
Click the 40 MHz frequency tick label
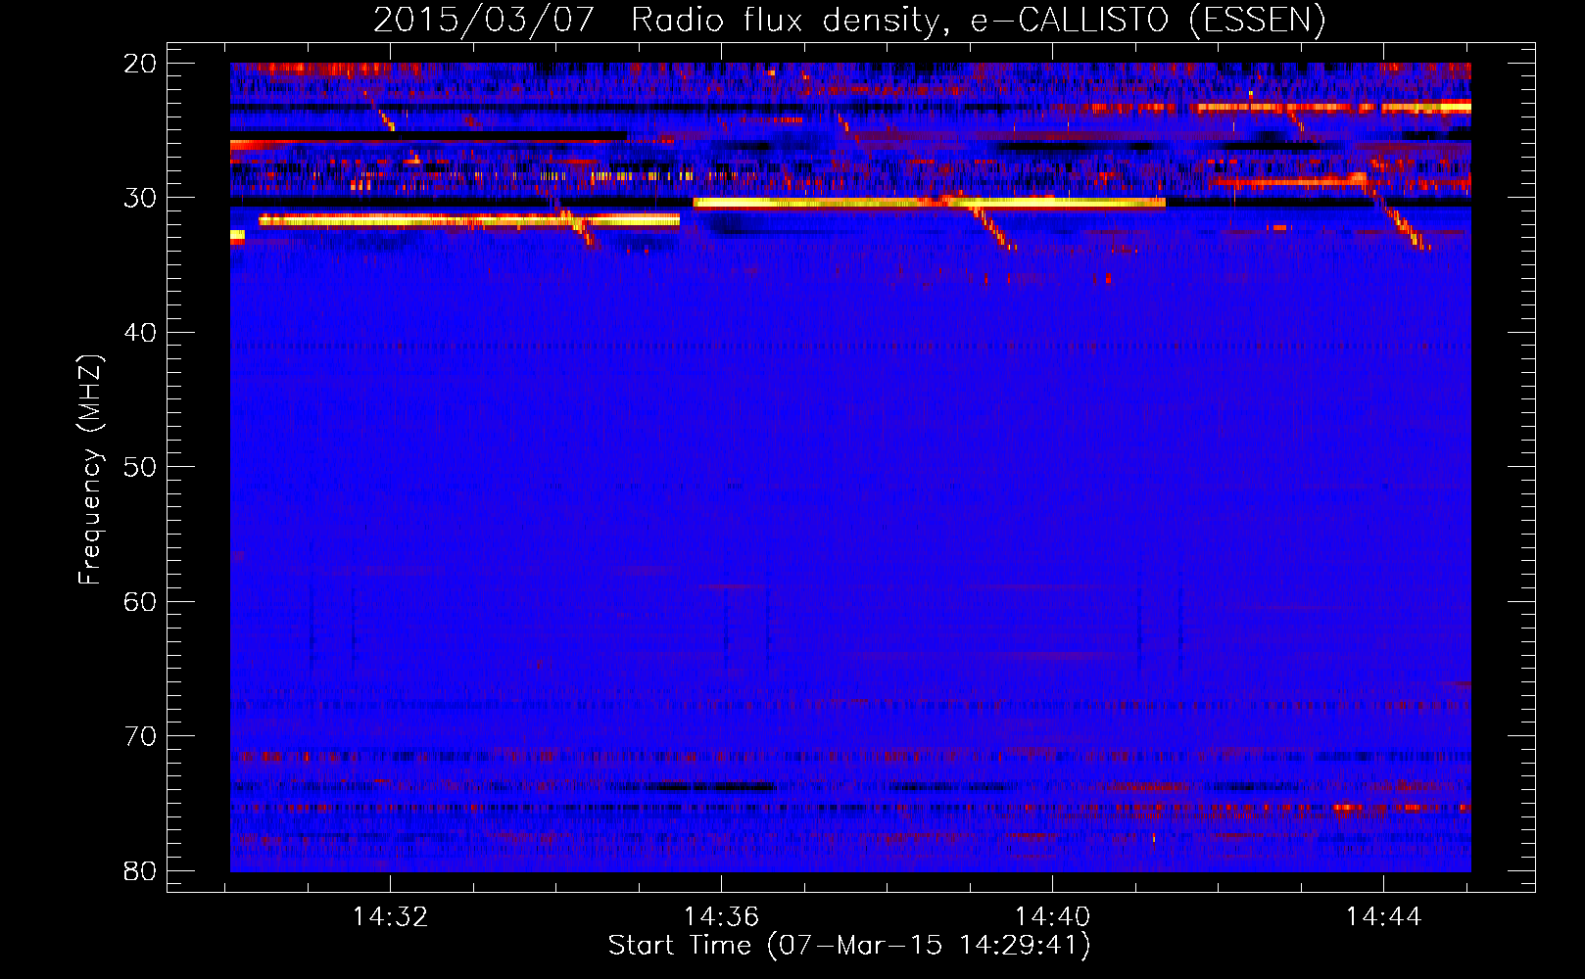point(140,333)
